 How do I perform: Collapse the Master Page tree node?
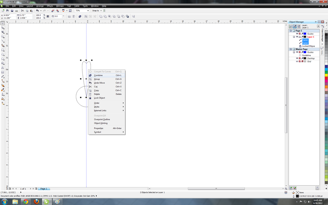291,49
